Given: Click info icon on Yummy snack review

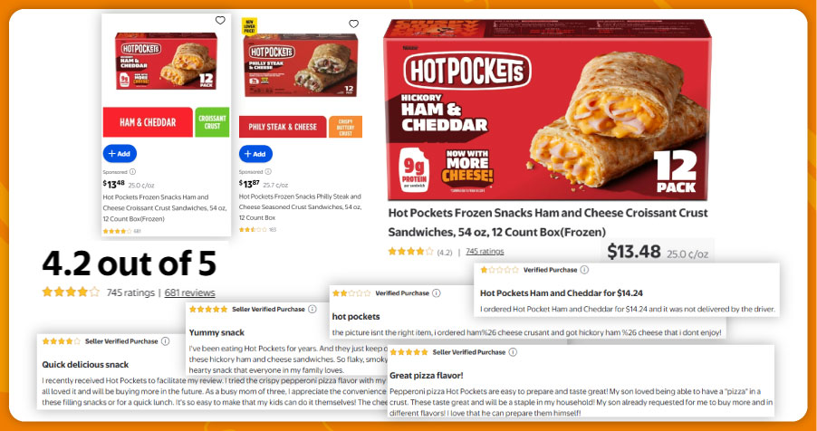Looking at the screenshot, I should coord(312,309).
